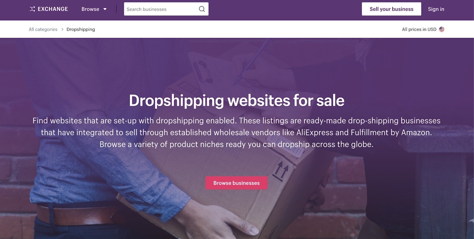This screenshot has width=474, height=239.
Task: Click the US flag currency icon
Action: click(442, 29)
